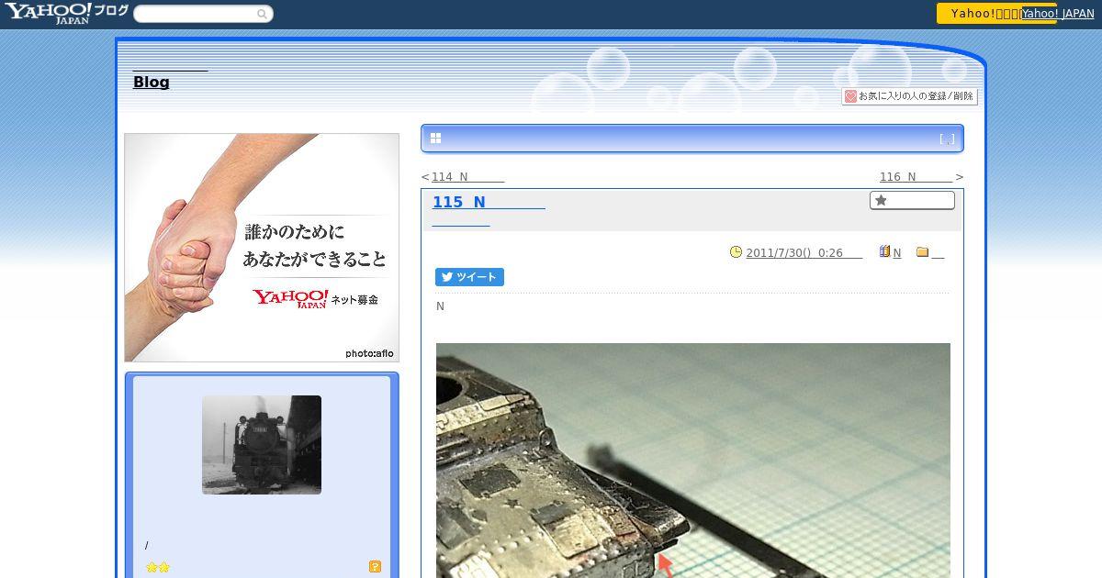Click the grid icon in blue bar
The height and width of the screenshot is (578, 1102).
[x=435, y=139]
